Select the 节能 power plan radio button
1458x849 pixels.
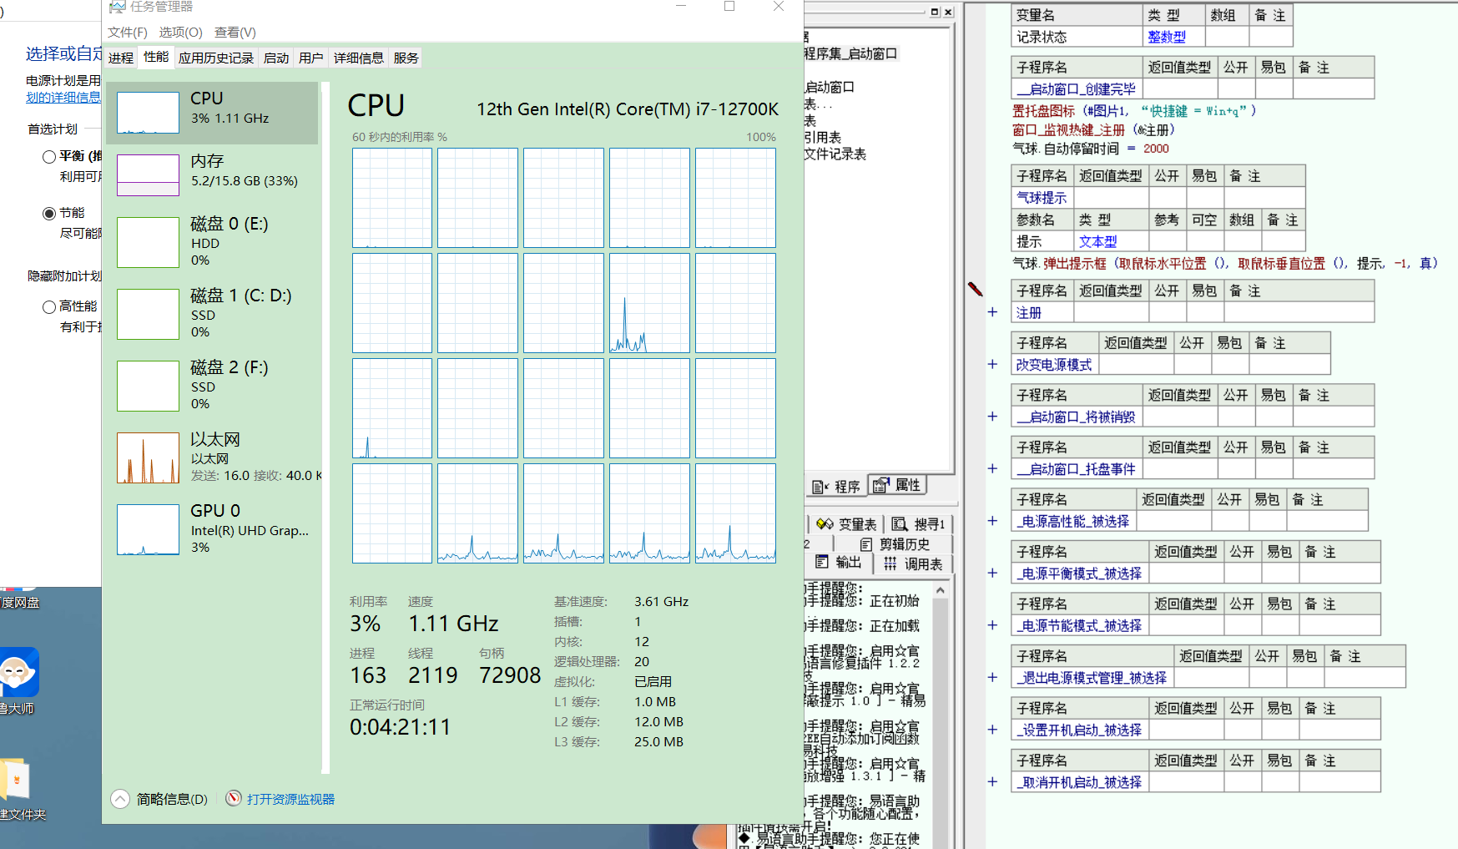coord(49,214)
